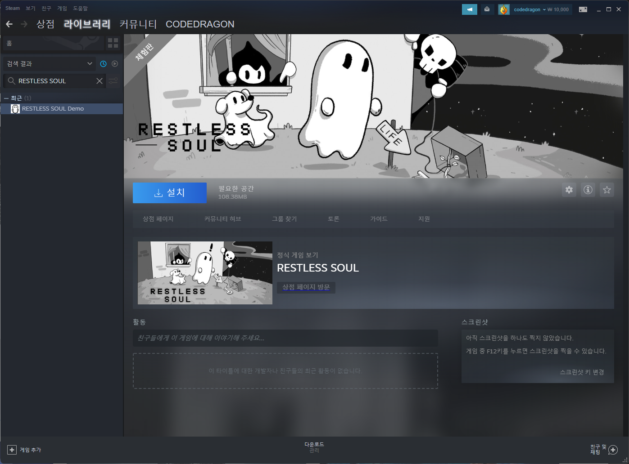Add game to favorites star icon

[607, 190]
